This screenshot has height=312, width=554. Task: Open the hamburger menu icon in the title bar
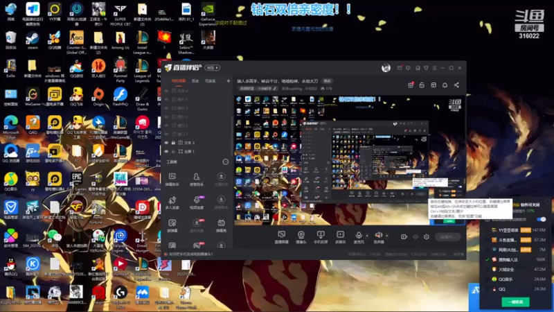pyautogui.click(x=435, y=68)
